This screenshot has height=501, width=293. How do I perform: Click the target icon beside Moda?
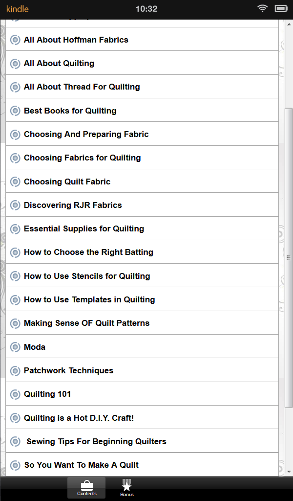[15, 346]
